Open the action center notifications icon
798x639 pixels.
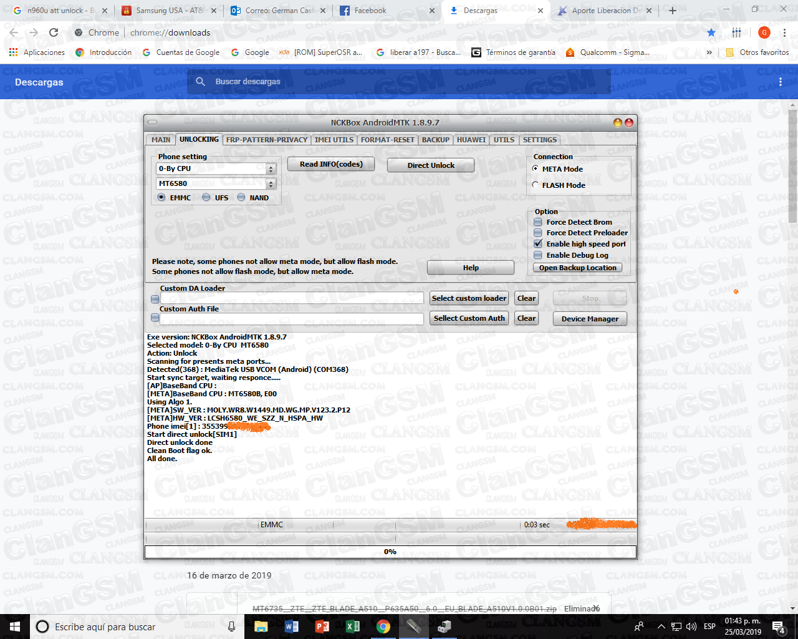[x=779, y=627]
